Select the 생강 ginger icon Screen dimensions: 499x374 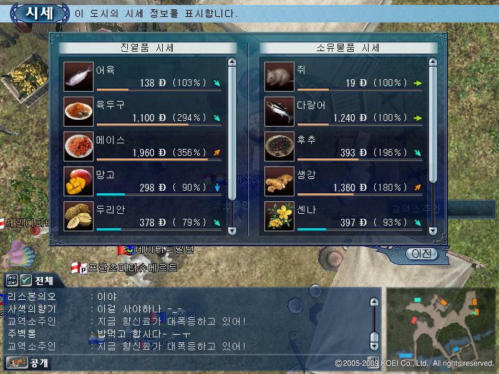click(279, 181)
